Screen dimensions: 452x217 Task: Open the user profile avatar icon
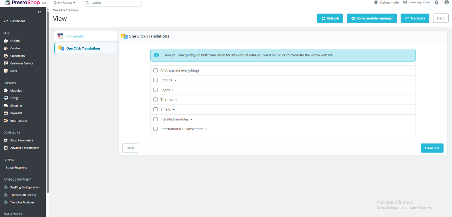446,3
